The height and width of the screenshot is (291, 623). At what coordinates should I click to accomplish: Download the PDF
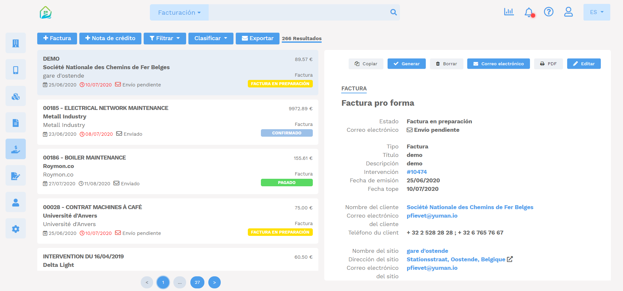coord(549,64)
